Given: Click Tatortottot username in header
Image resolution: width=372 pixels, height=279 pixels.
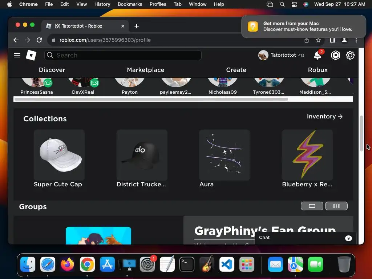Looking at the screenshot, I should [x=283, y=55].
